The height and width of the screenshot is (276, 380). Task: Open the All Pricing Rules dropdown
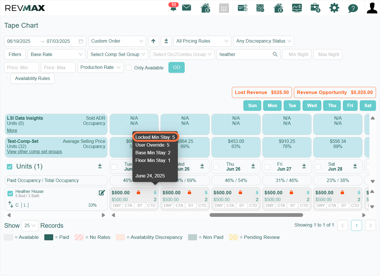[202, 41]
